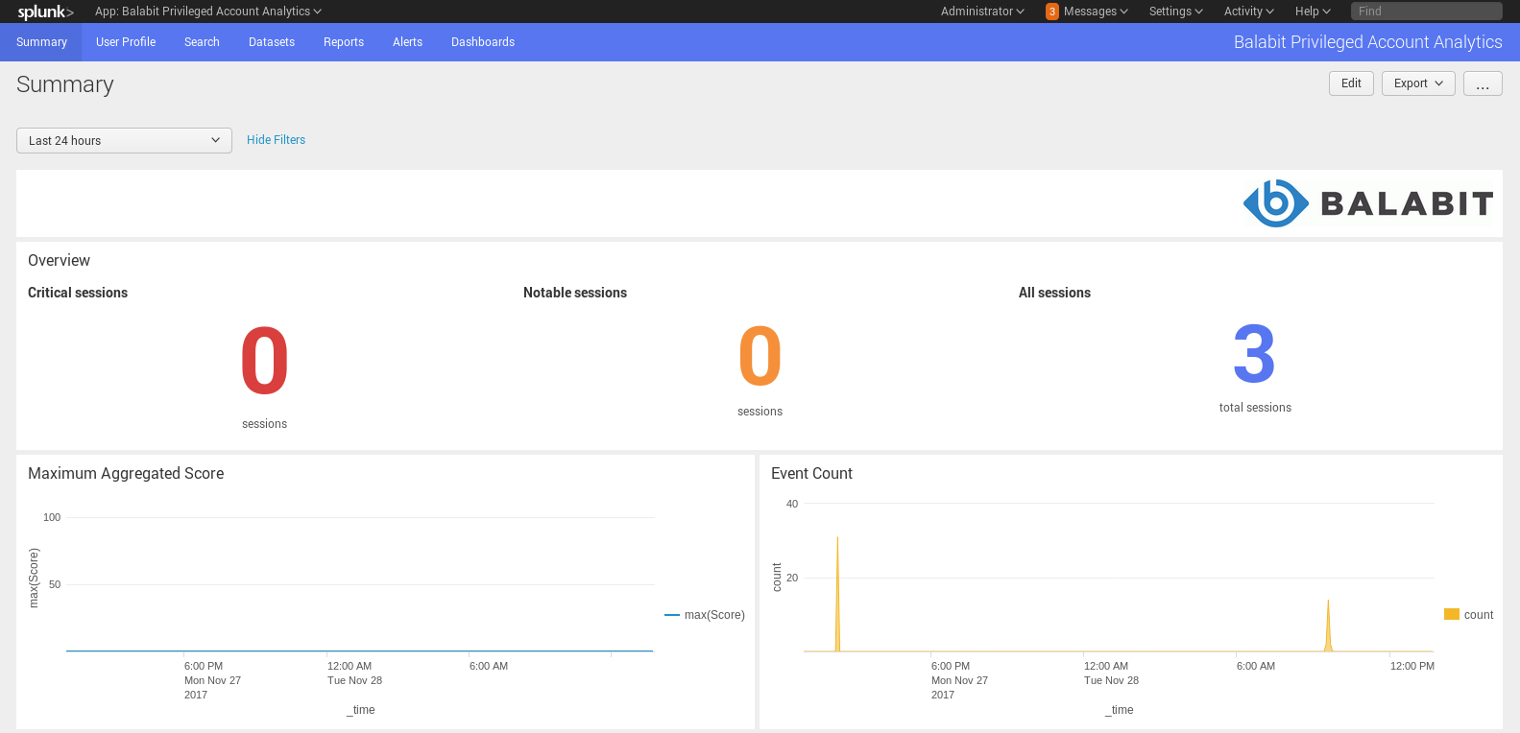
Task: Click the Overview panel heading
Action: [59, 261]
